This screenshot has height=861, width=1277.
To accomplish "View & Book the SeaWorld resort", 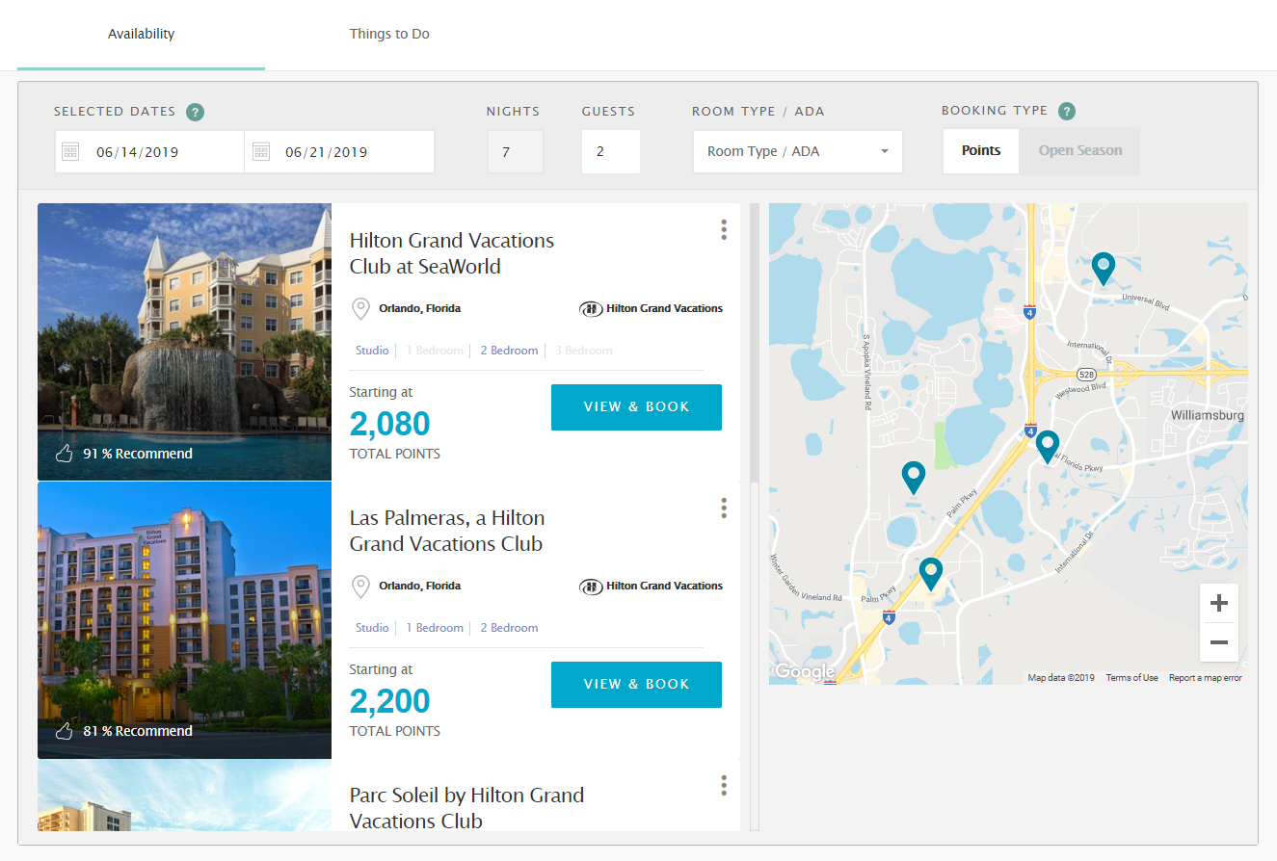I will (x=636, y=407).
